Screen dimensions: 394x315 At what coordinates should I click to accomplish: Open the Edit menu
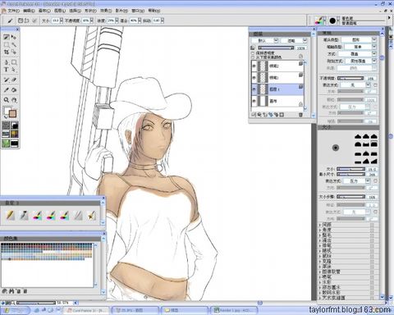coord(29,11)
